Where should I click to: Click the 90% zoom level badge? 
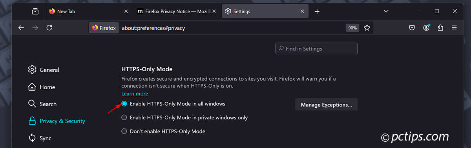pos(352,28)
